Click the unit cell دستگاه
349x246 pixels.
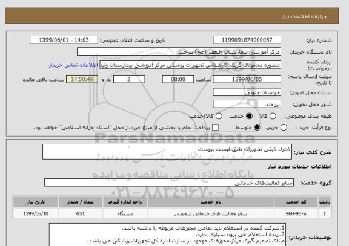click(x=125, y=213)
